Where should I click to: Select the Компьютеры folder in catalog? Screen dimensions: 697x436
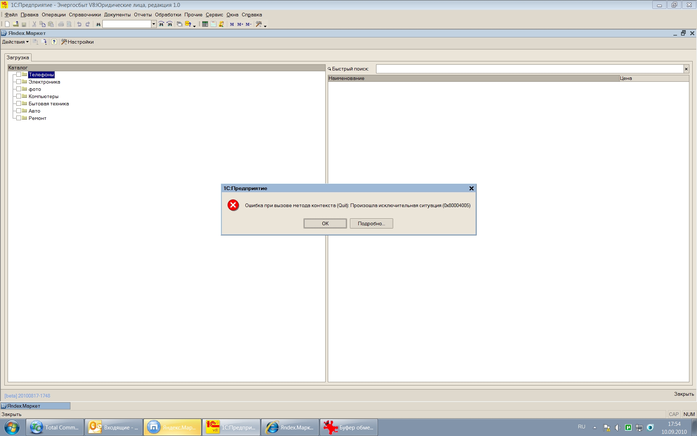click(44, 96)
